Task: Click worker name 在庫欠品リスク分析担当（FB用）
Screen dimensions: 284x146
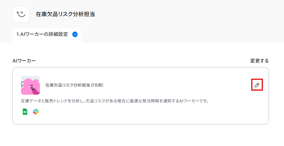Action: [74, 85]
